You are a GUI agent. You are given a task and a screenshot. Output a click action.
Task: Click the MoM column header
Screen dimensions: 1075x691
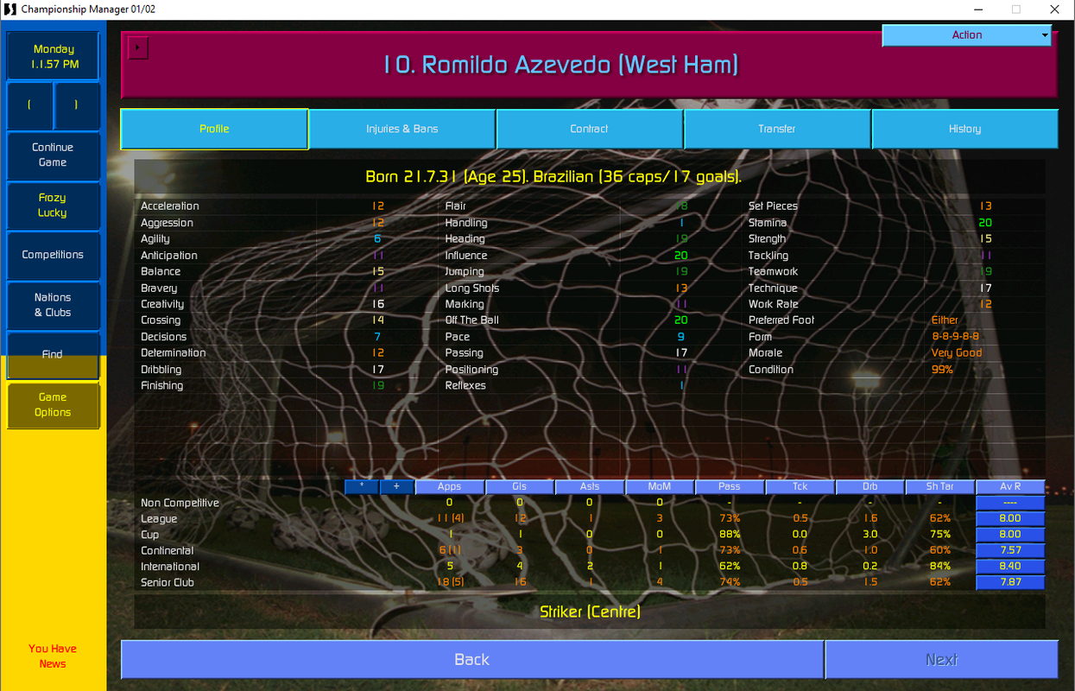[659, 486]
